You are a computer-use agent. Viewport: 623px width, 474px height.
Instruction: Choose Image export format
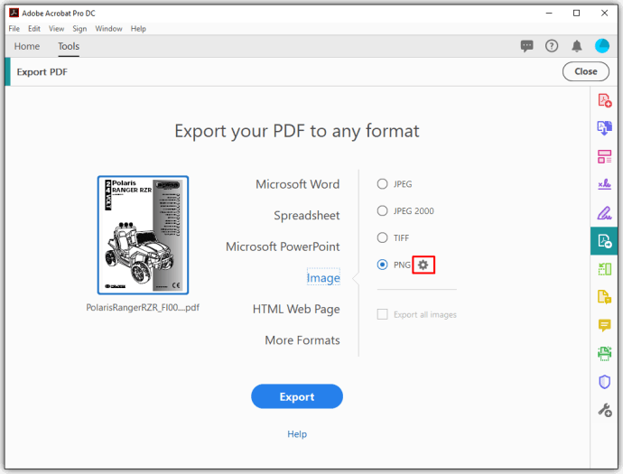pos(323,278)
